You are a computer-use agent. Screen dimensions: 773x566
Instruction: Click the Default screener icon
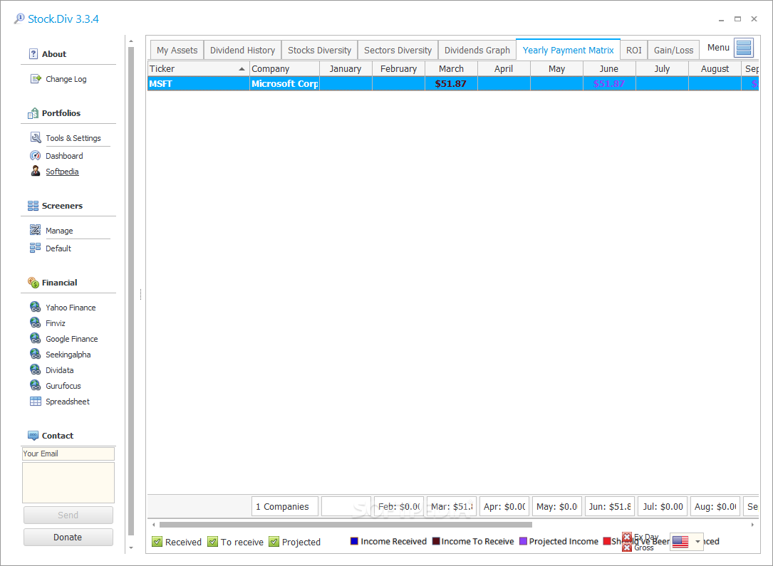36,248
